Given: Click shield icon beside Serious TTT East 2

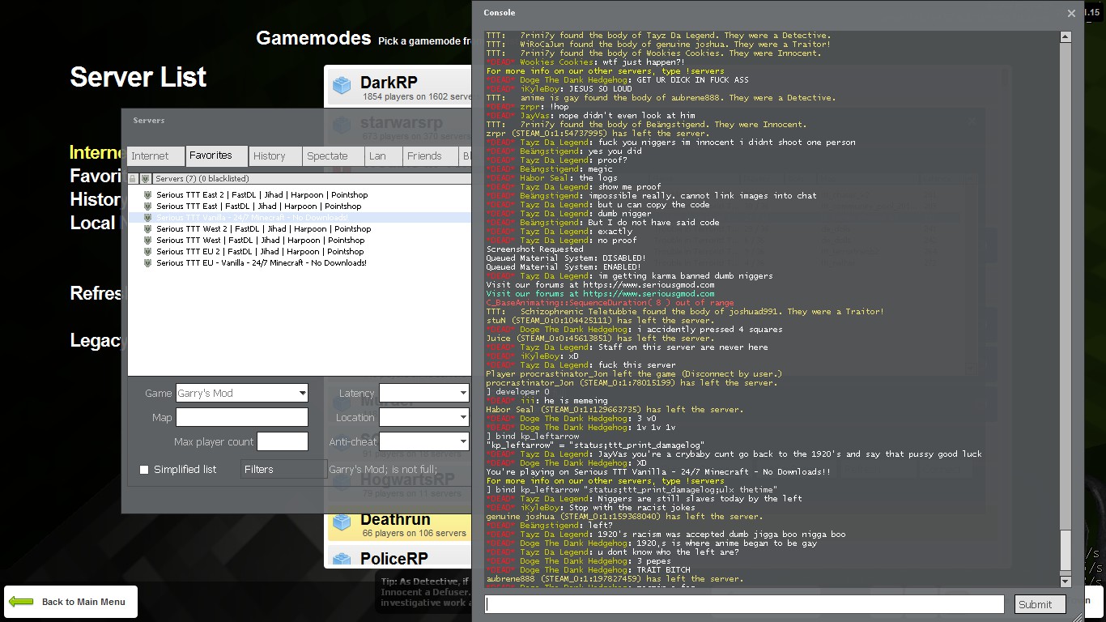Looking at the screenshot, I should pyautogui.click(x=147, y=195).
